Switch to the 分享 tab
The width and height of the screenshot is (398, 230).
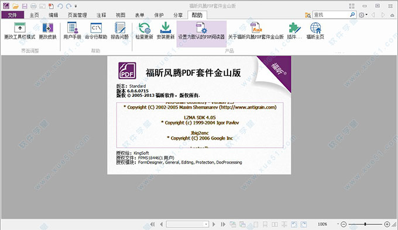tap(178, 15)
